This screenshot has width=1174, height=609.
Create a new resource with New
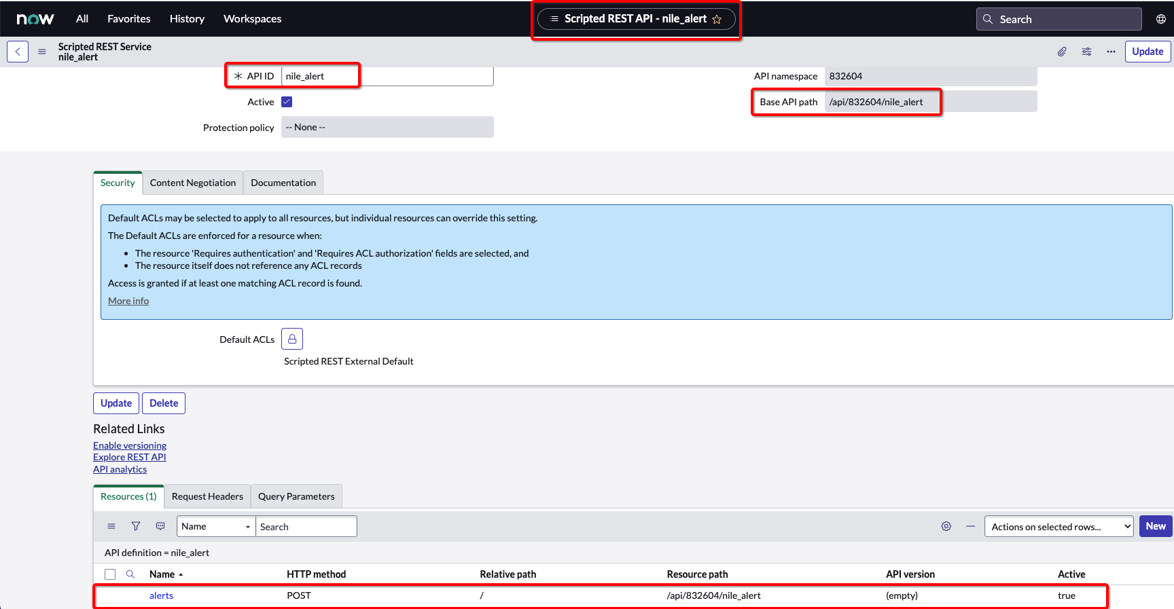click(1156, 526)
